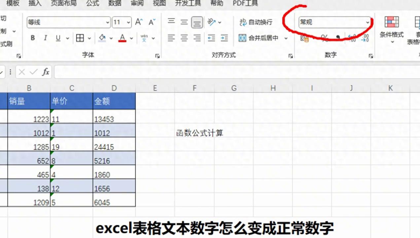The height and width of the screenshot is (238, 420).
Task: Open 条件格式 conditional formatting
Action: [392, 30]
